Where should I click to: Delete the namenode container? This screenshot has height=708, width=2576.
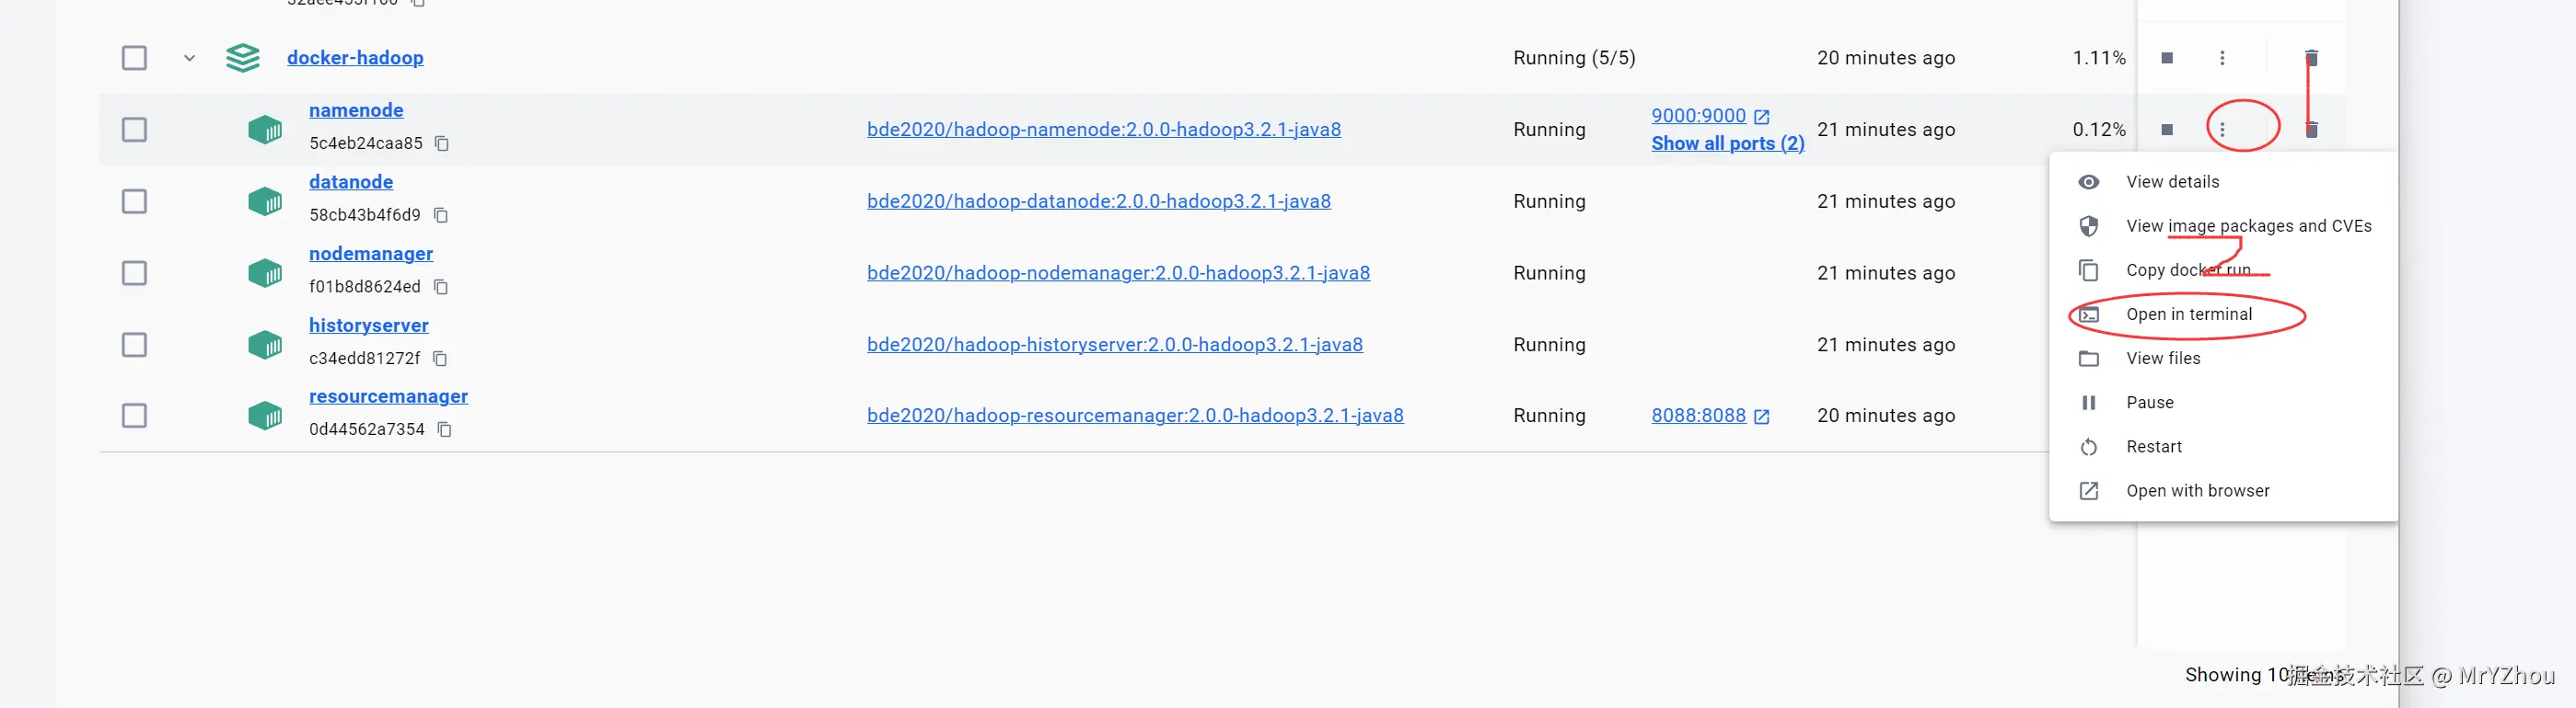(2311, 130)
